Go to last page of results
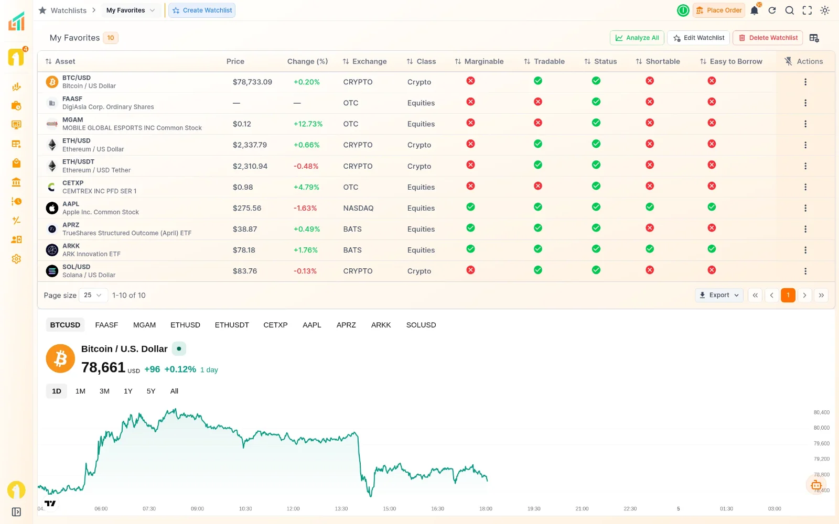The width and height of the screenshot is (839, 524). tap(821, 295)
